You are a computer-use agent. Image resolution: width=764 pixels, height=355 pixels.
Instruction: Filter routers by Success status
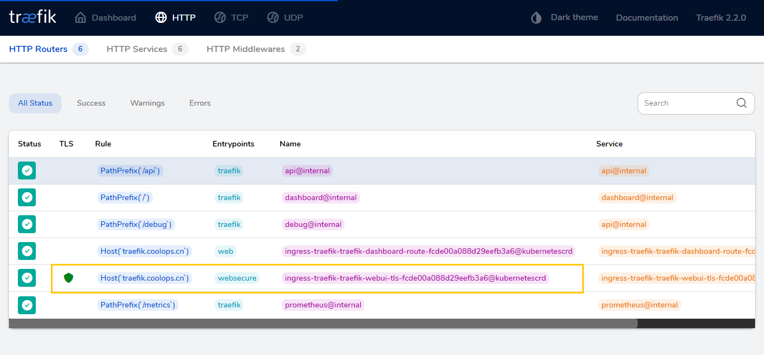91,103
